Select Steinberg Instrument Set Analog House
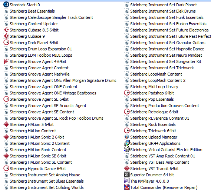Image resolution: width=211 pixels, height=193 pixels. [x=45, y=175]
